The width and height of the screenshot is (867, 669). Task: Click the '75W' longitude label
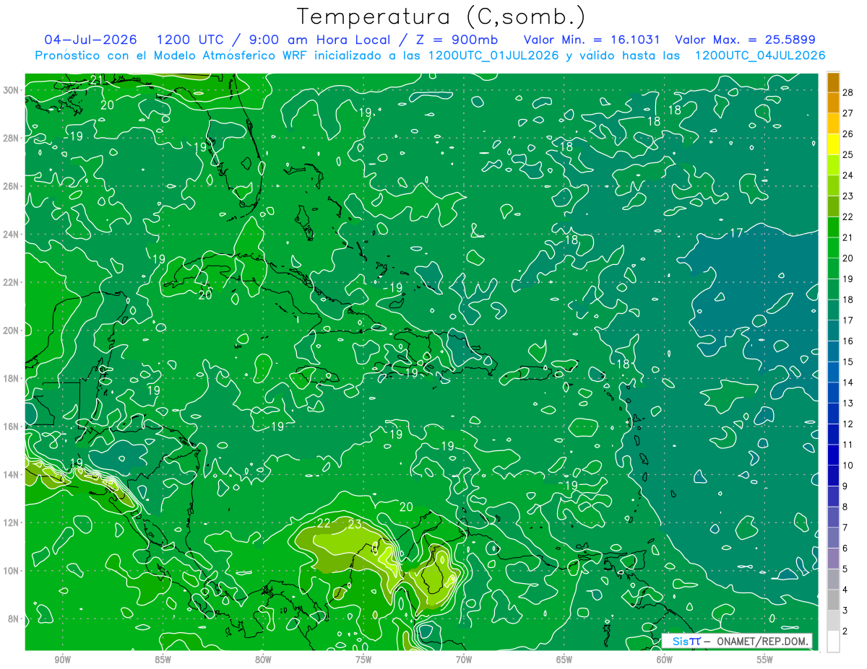pyautogui.click(x=363, y=660)
